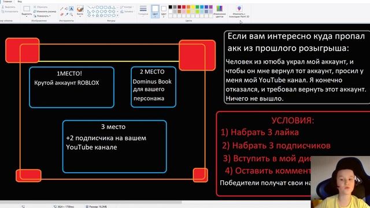
Task: Click the text '1) Набрать 3 лайка'
Action: click(x=260, y=132)
